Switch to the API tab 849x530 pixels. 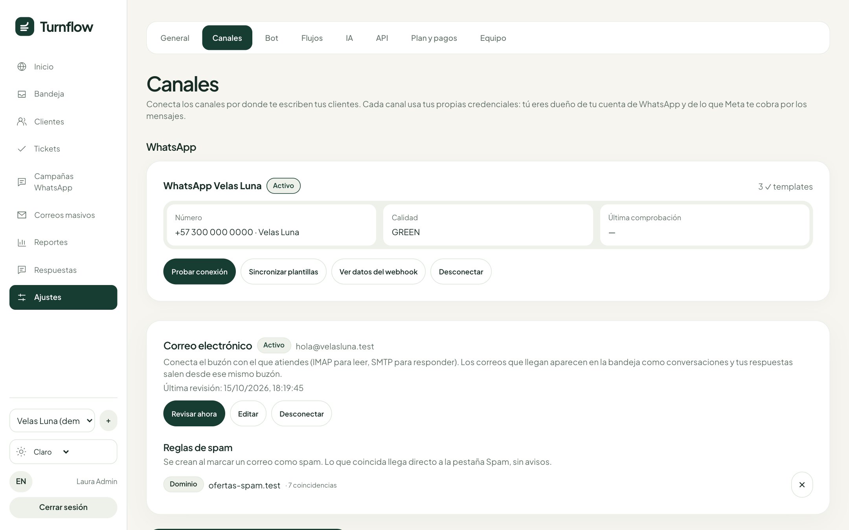pyautogui.click(x=382, y=38)
